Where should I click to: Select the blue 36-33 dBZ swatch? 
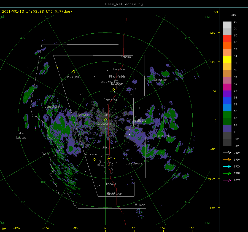click(x=227, y=101)
